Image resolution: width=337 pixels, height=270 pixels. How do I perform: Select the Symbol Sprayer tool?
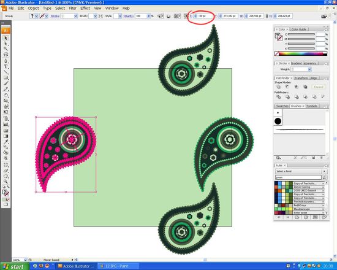click(6, 118)
